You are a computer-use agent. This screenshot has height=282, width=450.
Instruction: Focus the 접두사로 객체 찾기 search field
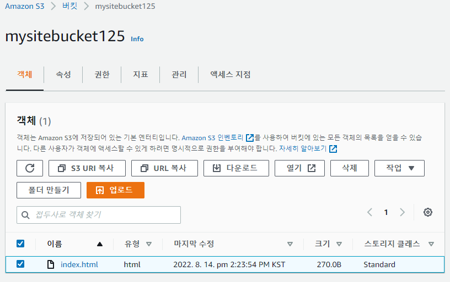click(105, 215)
